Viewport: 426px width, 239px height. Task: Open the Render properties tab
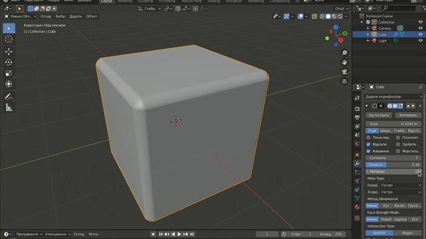coord(357,109)
